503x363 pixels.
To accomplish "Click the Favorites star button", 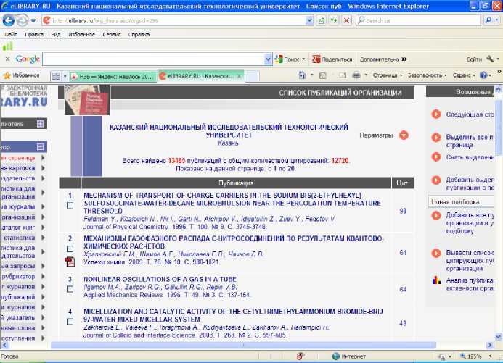I will tap(21, 75).
